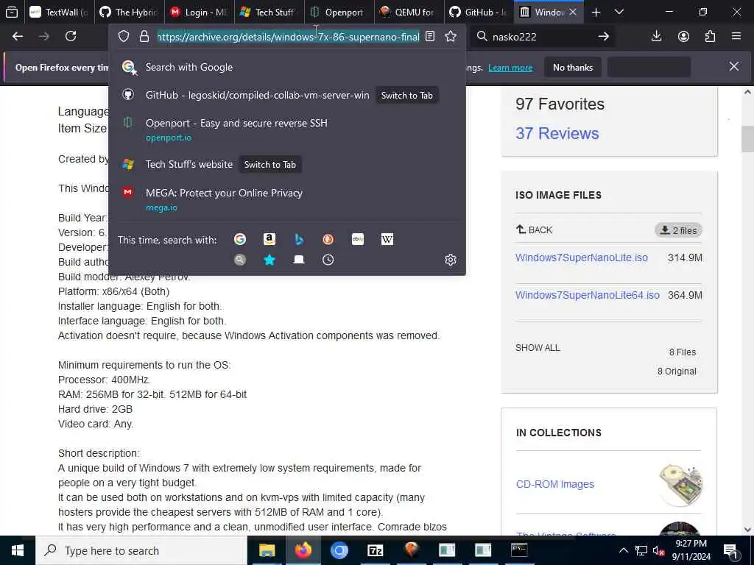Click the archive.org URL address field
This screenshot has width=754, height=565.
tap(289, 37)
